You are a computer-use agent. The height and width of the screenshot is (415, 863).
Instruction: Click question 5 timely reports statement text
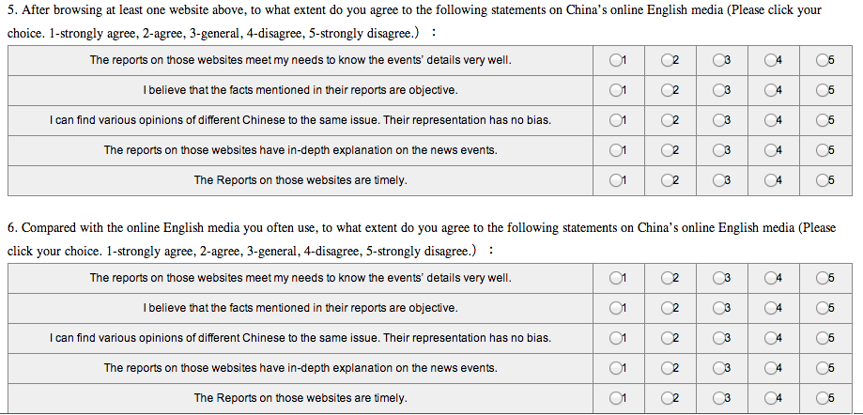[301, 180]
